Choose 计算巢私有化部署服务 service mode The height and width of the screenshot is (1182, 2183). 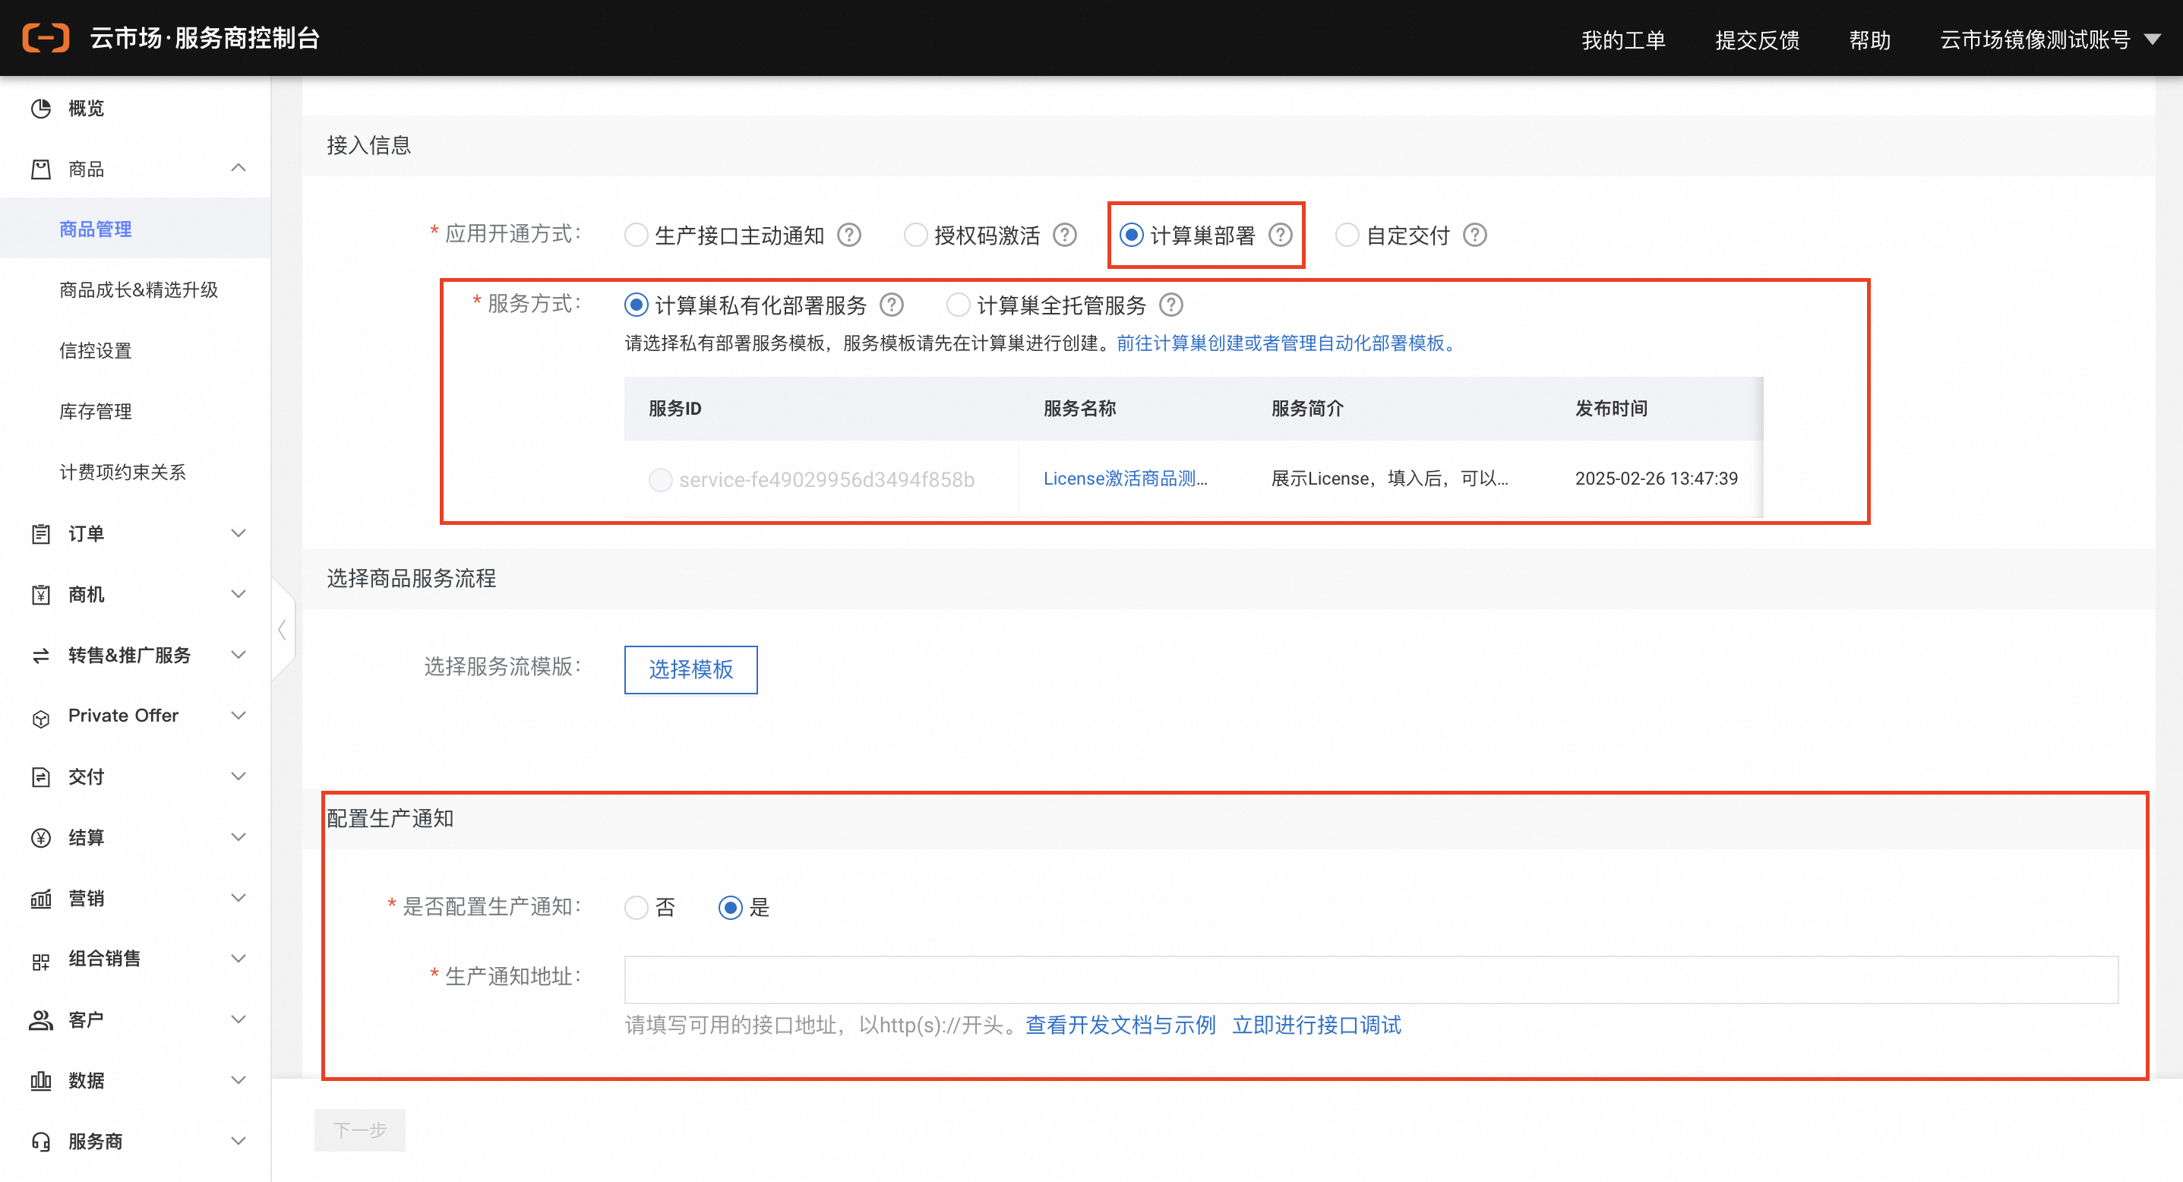tap(637, 304)
